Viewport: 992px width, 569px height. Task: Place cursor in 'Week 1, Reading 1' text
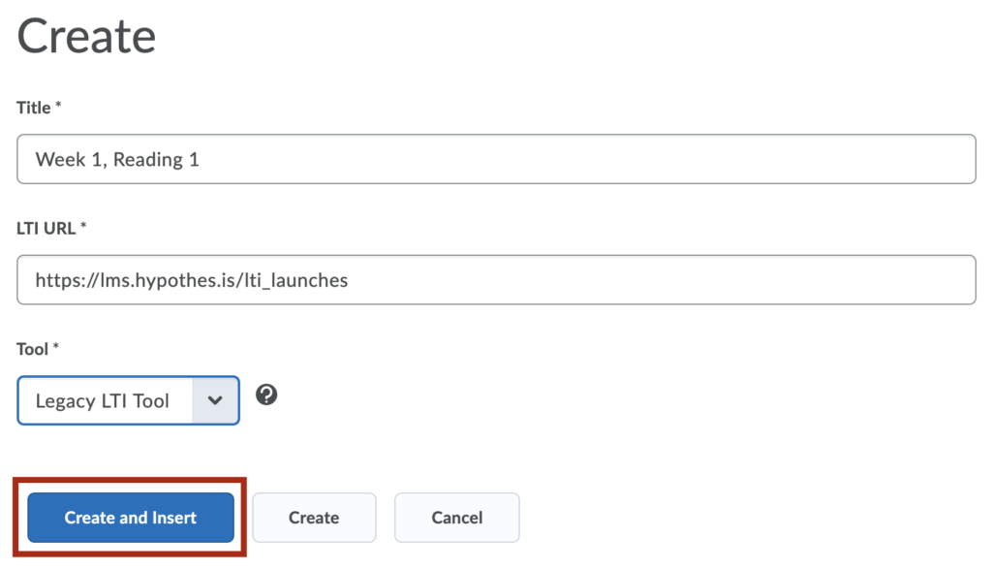tap(117, 160)
